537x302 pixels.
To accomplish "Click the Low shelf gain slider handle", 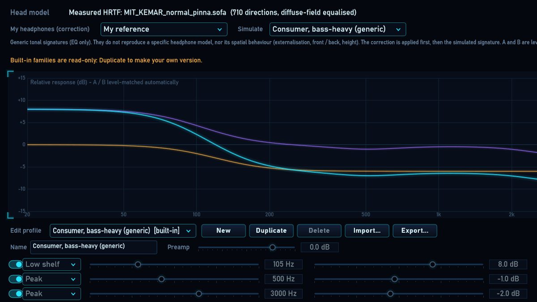I will [432, 264].
